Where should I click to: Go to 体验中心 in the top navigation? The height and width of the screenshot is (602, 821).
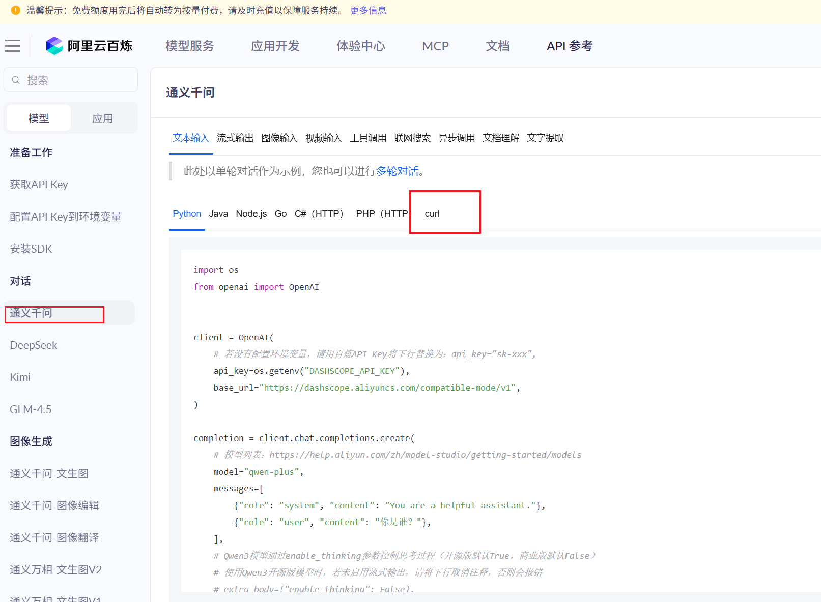pos(361,46)
